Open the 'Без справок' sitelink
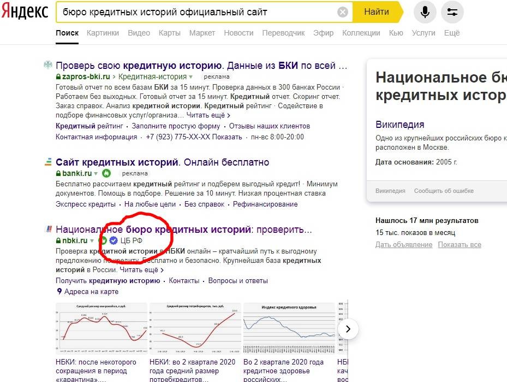The width and height of the screenshot is (507, 382). [x=204, y=204]
